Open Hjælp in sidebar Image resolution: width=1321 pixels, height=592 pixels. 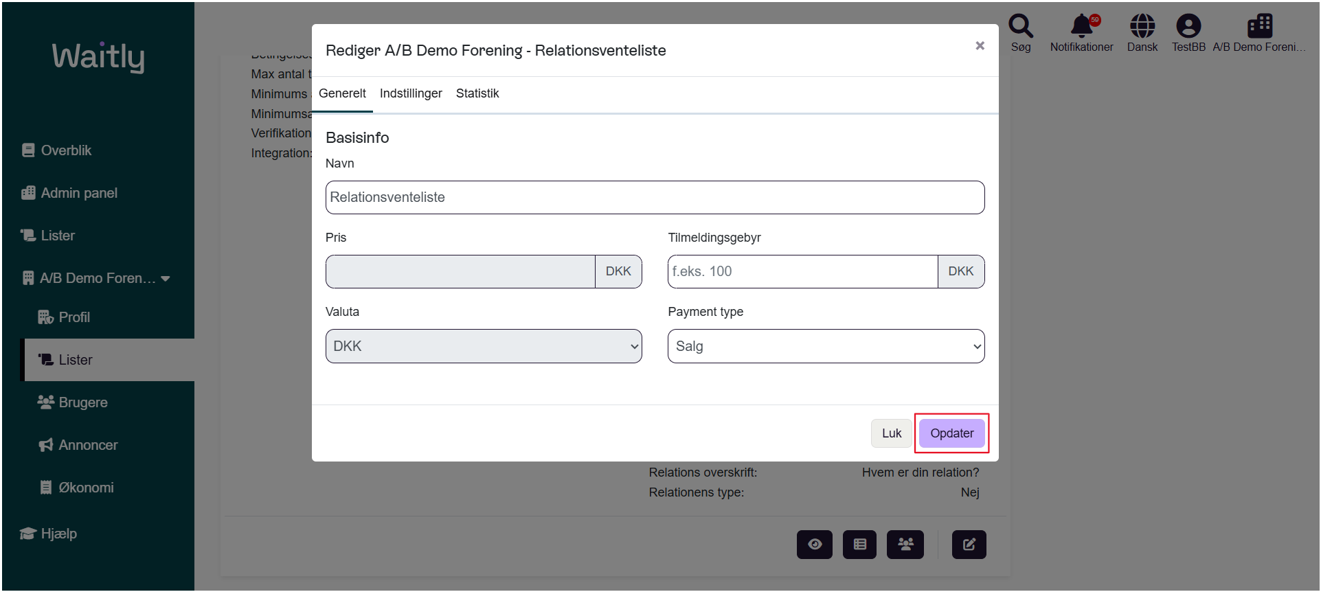(49, 534)
